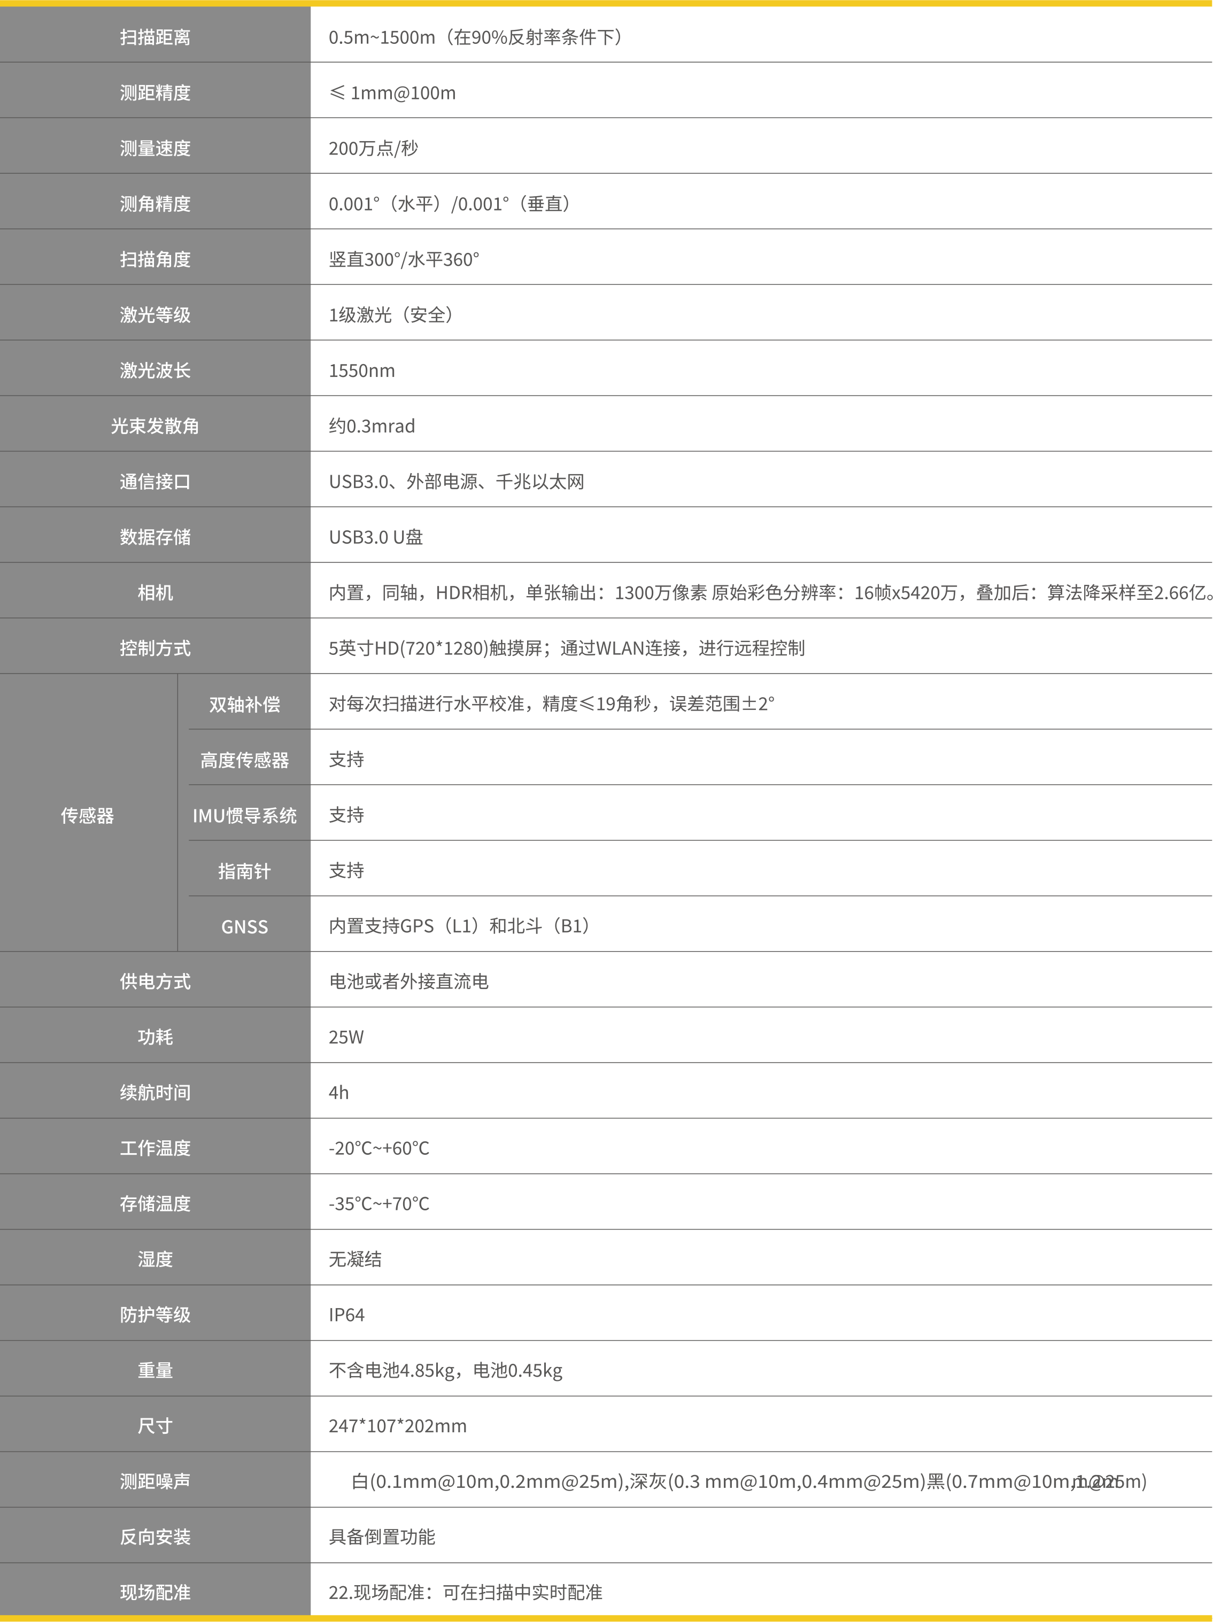The width and height of the screenshot is (1213, 1622).
Task: Select the 传感器 category cell
Action: [87, 815]
